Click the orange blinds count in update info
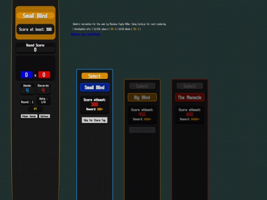Viewport: 267px width, 200px height. (x=135, y=29)
